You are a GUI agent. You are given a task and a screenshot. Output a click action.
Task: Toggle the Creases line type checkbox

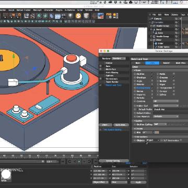pos(174,77)
